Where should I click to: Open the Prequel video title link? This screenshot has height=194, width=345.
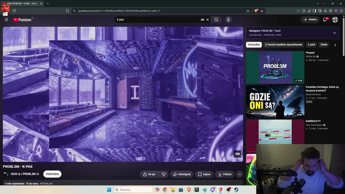pos(310,53)
